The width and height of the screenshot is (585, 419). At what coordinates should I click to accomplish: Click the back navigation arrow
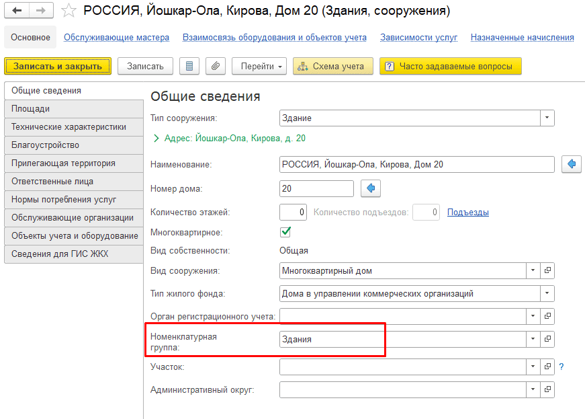(16, 10)
